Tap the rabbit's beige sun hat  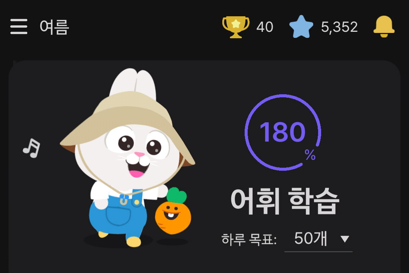[x=128, y=125]
